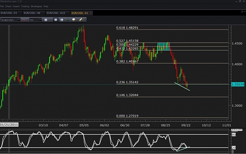Open the Strategies menu
The height and width of the screenshot is (154, 246).
pyautogui.click(x=36, y=6)
